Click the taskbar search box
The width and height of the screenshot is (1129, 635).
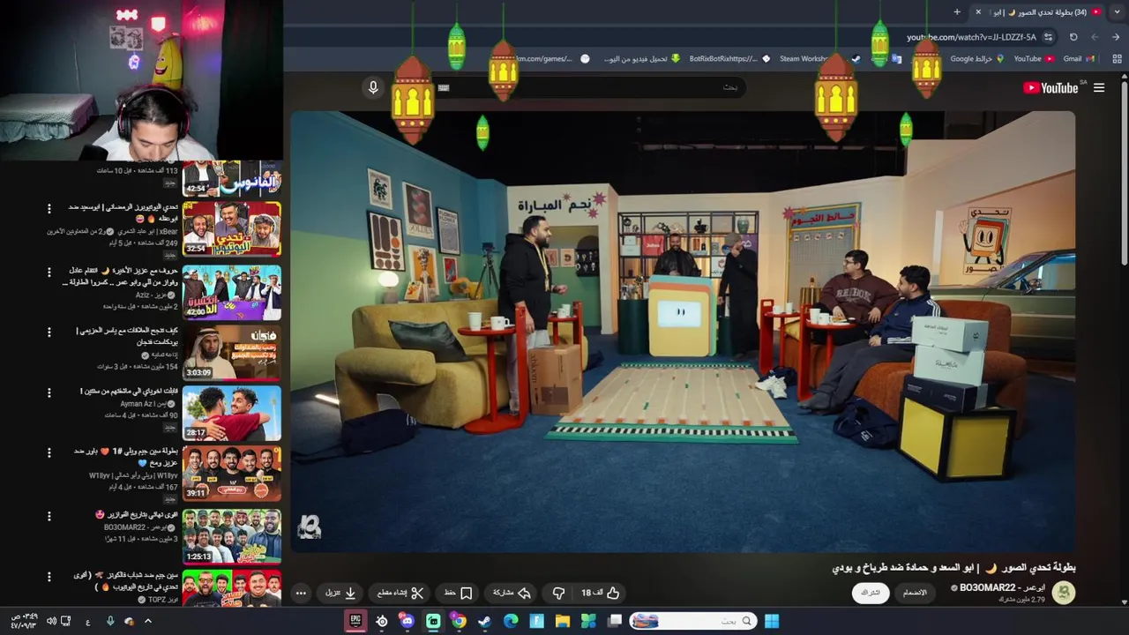coord(693,621)
